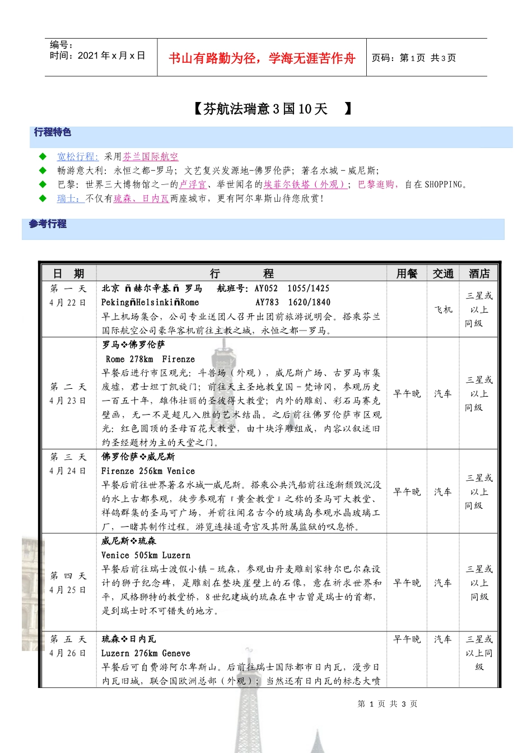Select the 第四天 4月25日 cell
The height and width of the screenshot is (753, 532).
[68, 583]
